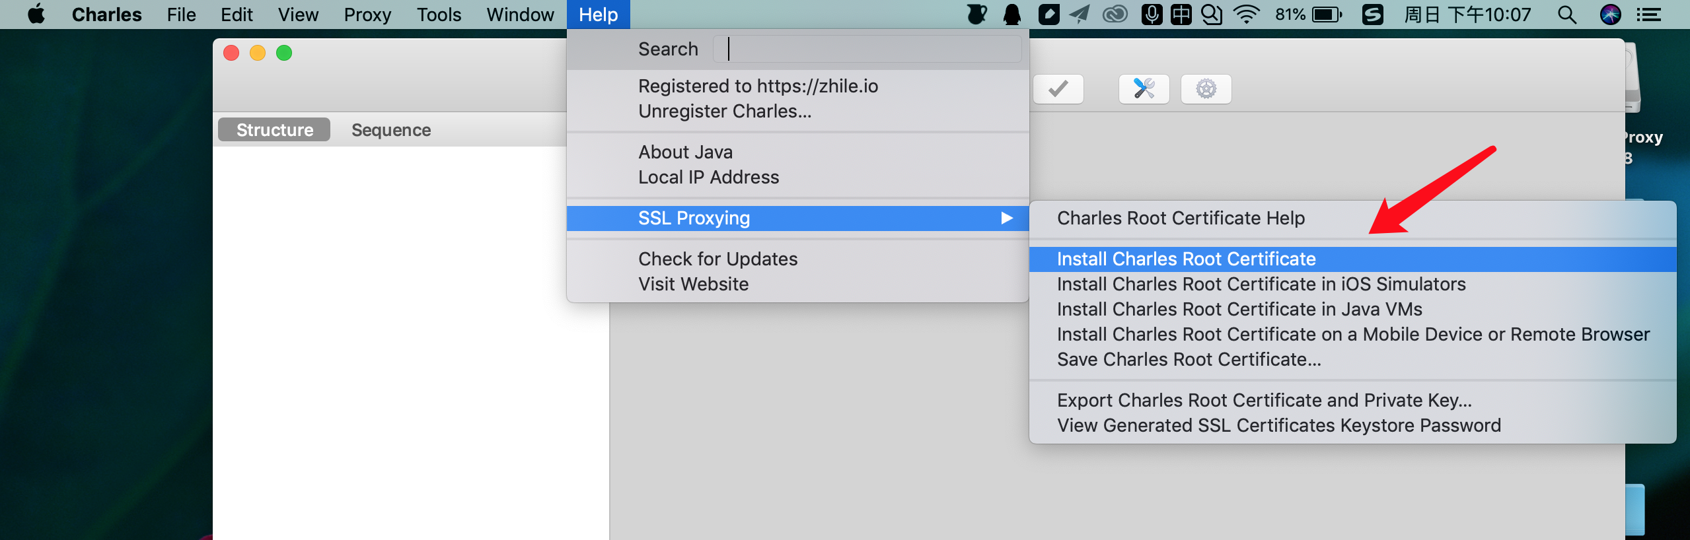
Task: Activate Siri from menu bar
Action: pos(1611,15)
